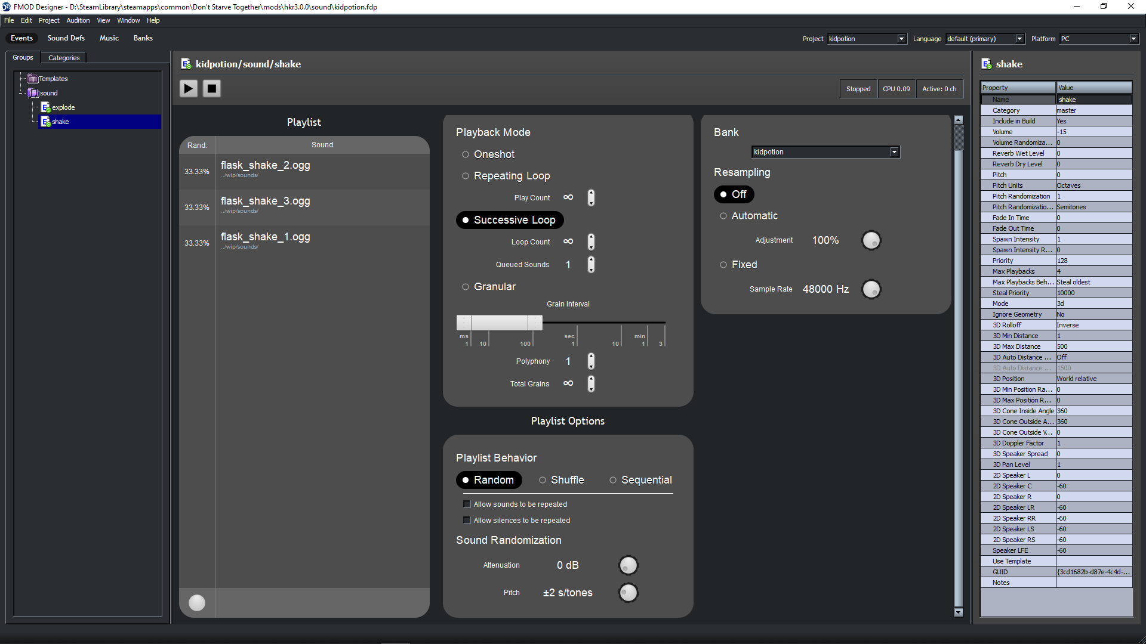Click the resampling Adjustment knob
Image resolution: width=1146 pixels, height=644 pixels.
(871, 240)
